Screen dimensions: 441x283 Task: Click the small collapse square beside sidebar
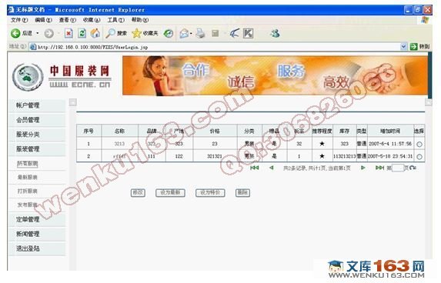coord(73,102)
